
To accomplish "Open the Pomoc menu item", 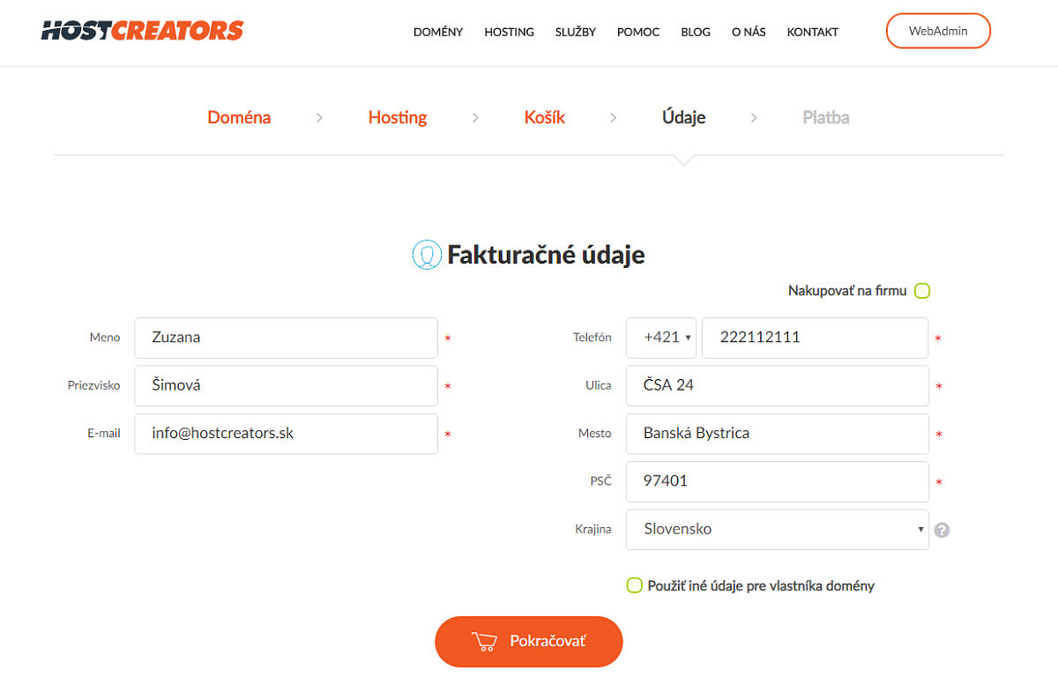I will (x=638, y=32).
